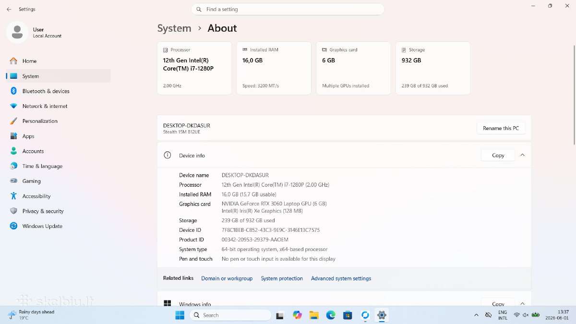Click the Stealth 15M B12UE model text

pyautogui.click(x=183, y=132)
